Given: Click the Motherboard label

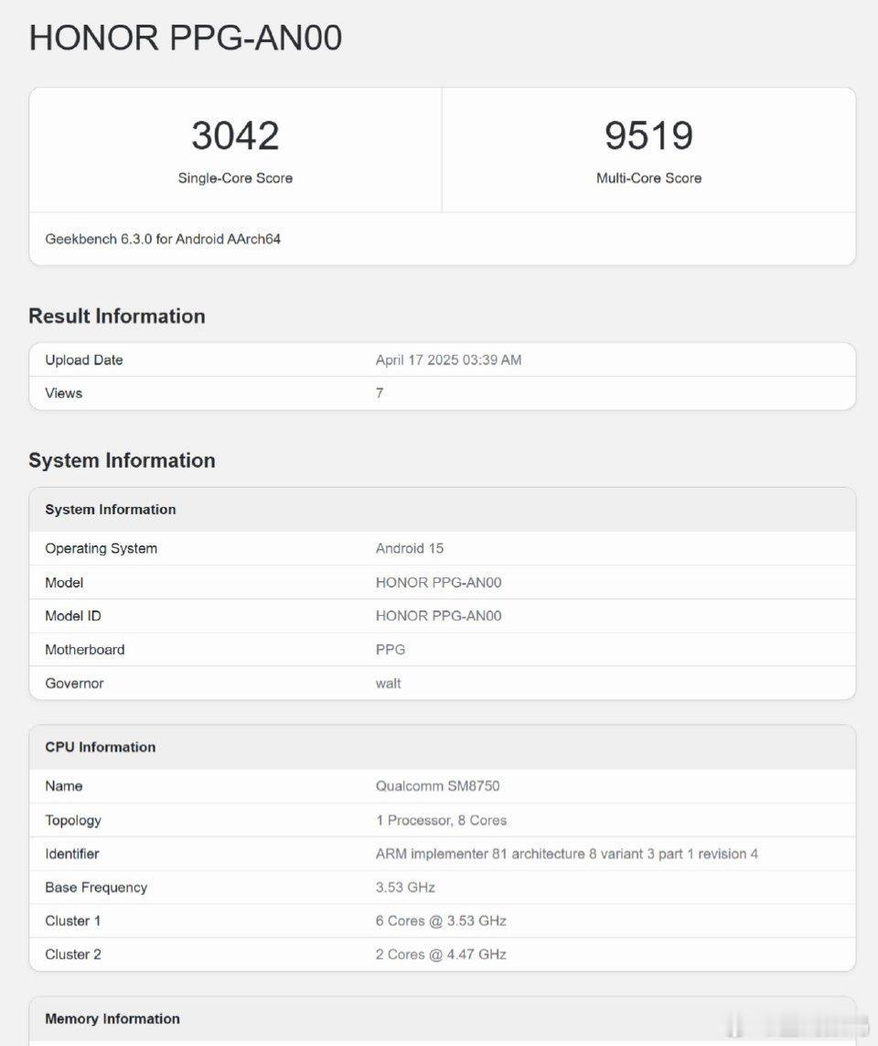Looking at the screenshot, I should (85, 650).
